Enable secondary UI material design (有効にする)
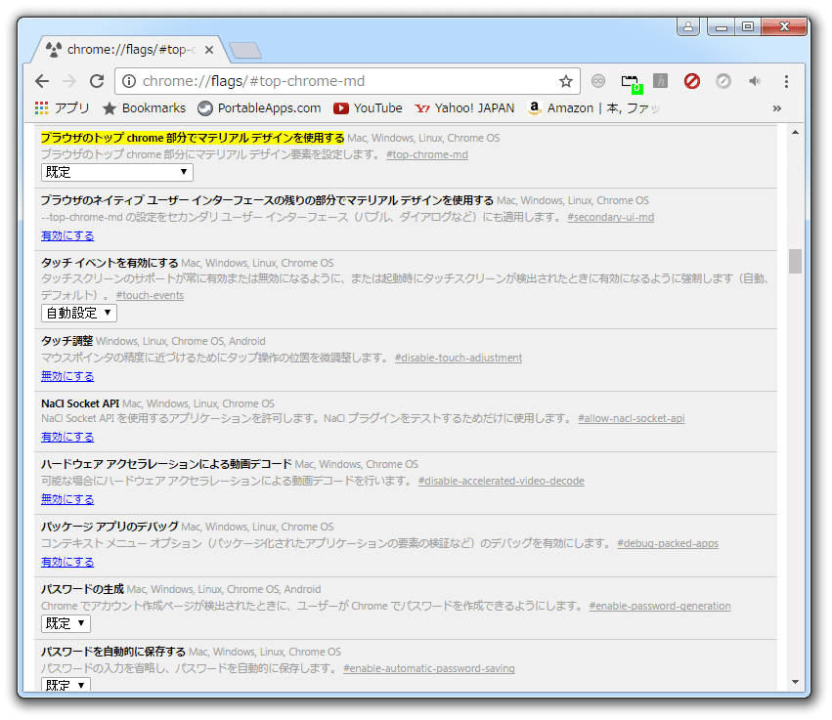Screen dimensions: 832x720 pyautogui.click(x=67, y=236)
